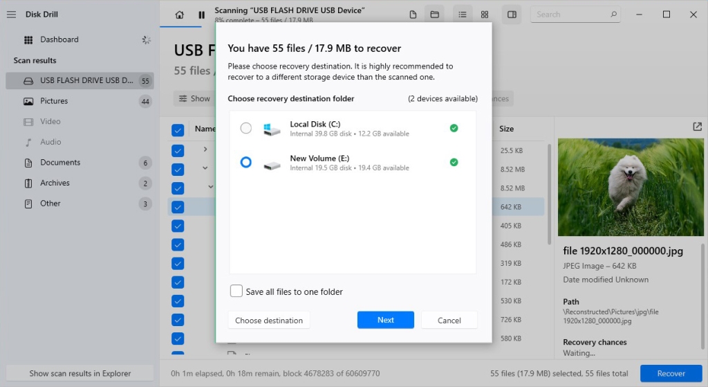The image size is (708, 387).
Task: Click the Next button
Action: 386,320
